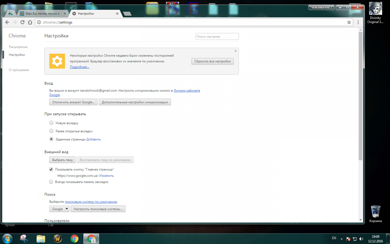Open Настройки in the sidebar
Viewport: 390px width, 244px height.
pos(17,55)
